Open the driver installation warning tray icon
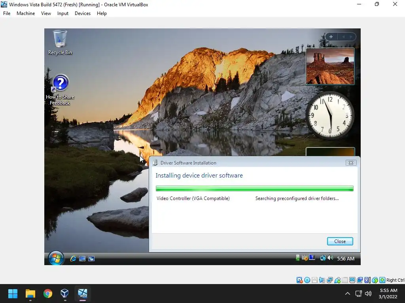The image size is (405, 303). pyautogui.click(x=305, y=258)
